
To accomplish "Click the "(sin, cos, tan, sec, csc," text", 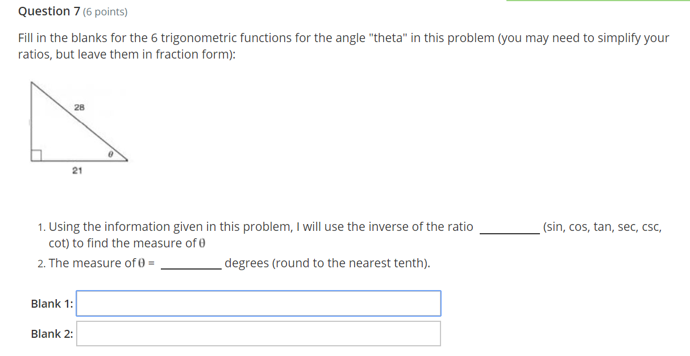I will point(602,227).
